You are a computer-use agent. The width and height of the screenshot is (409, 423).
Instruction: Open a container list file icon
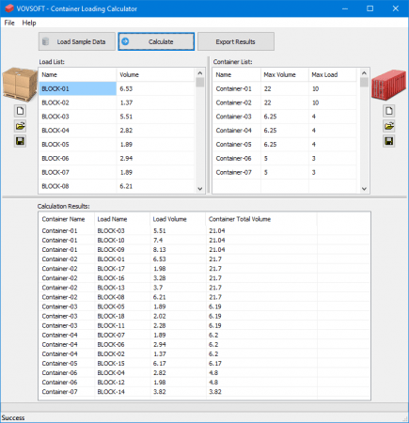click(x=389, y=126)
